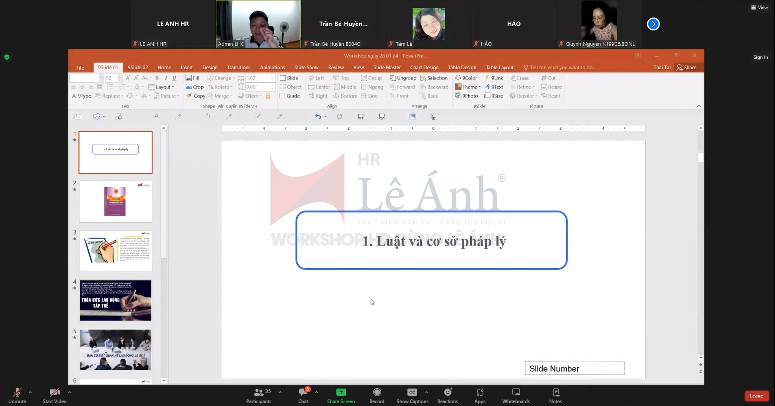
Task: Unmute the microphone in Zoom
Action: [x=17, y=395]
